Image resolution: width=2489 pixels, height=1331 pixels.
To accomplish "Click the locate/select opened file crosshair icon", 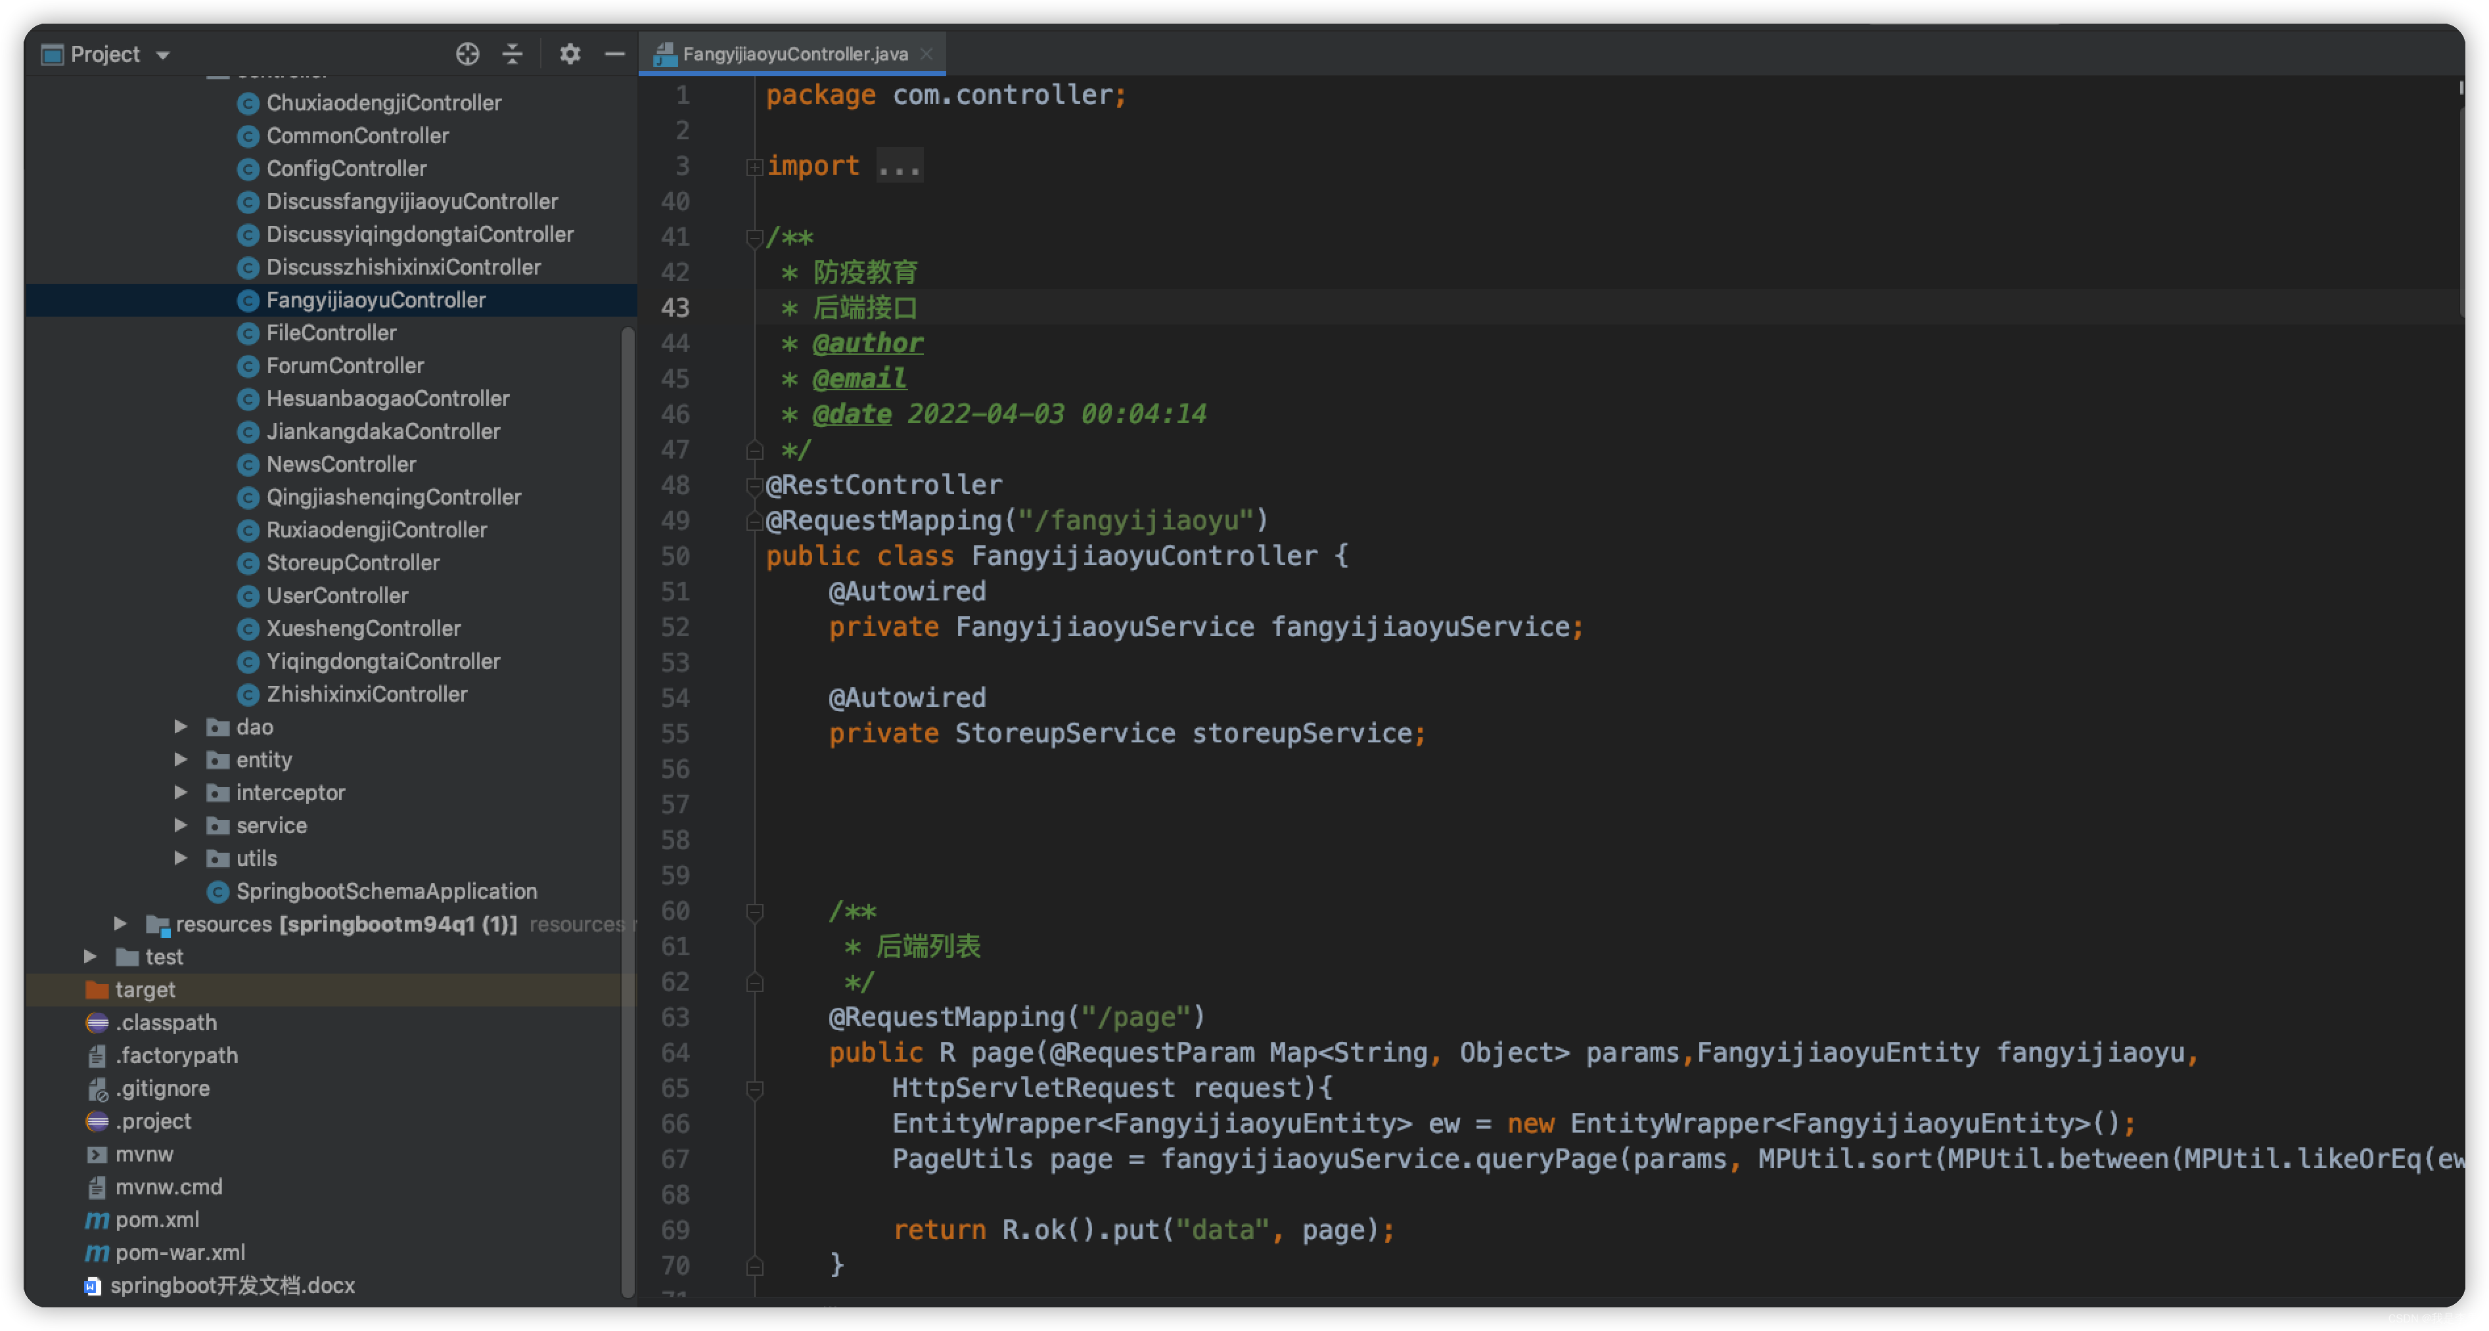I will click(x=468, y=54).
